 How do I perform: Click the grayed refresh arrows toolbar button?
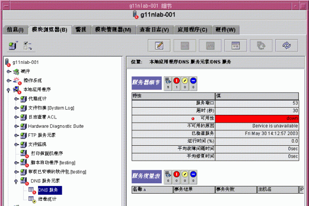[x=261, y=45]
